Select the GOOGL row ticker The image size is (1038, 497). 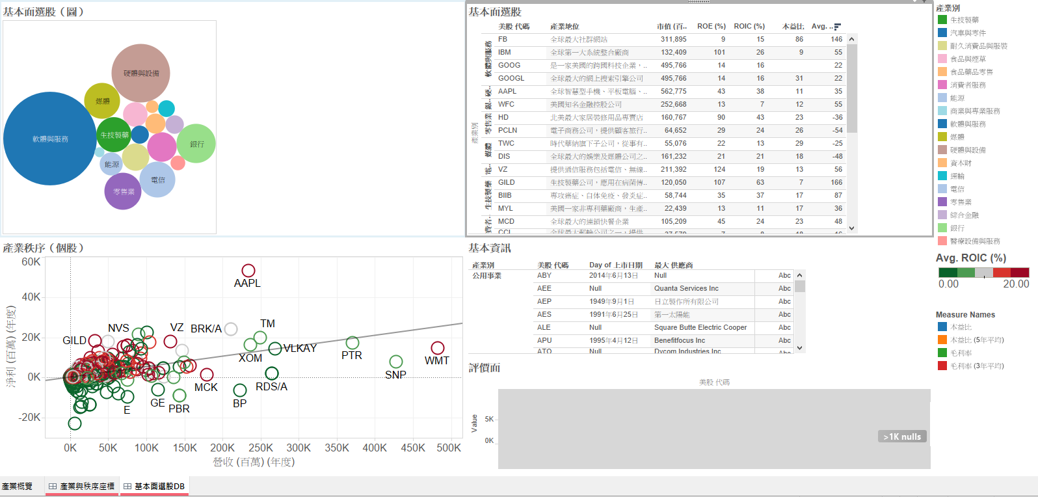click(511, 79)
